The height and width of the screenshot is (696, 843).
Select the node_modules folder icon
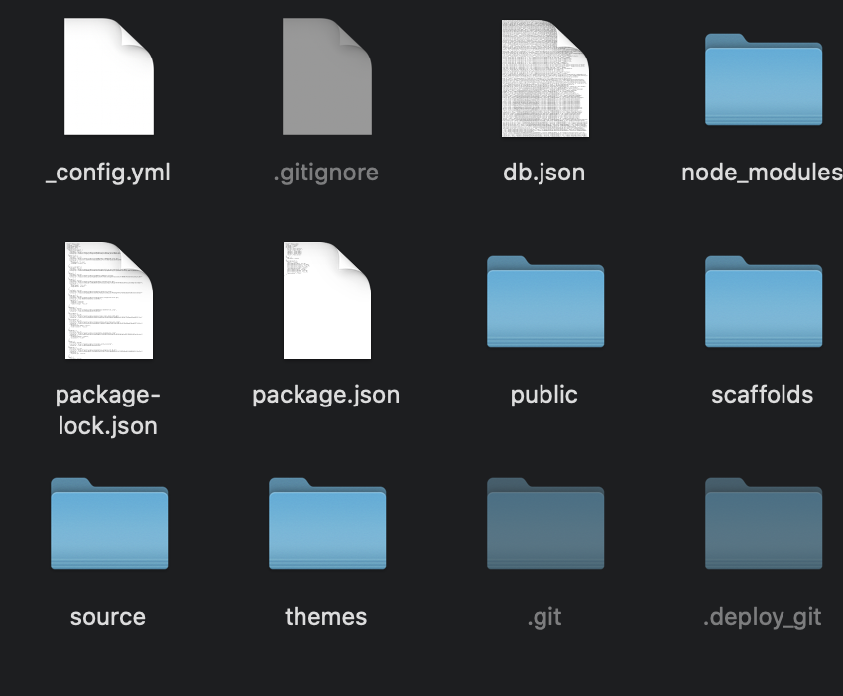[x=763, y=79]
